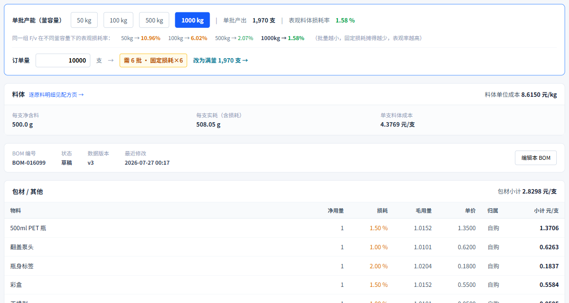This screenshot has height=303, width=569.
Task: Select the 彩盒 material row name
Action: 16,285
